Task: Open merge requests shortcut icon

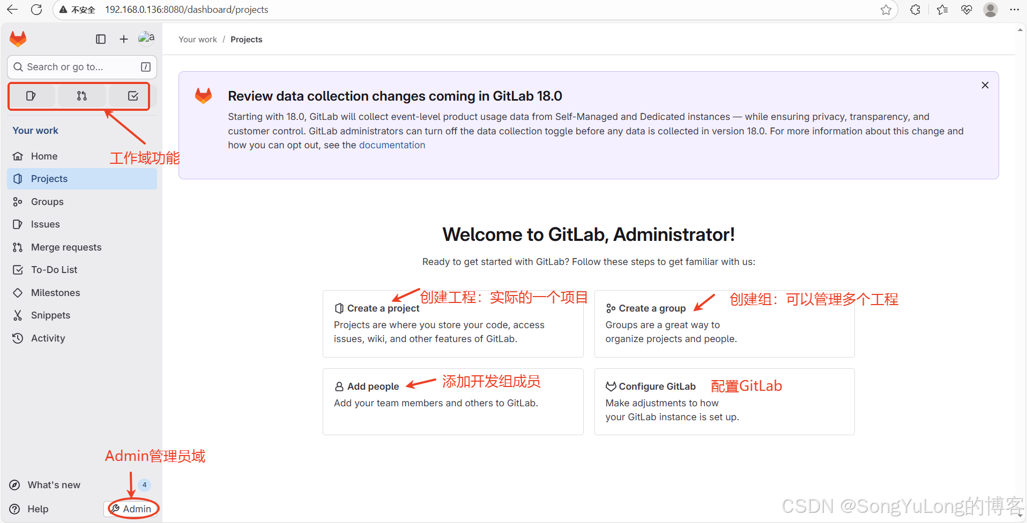Action: point(81,96)
